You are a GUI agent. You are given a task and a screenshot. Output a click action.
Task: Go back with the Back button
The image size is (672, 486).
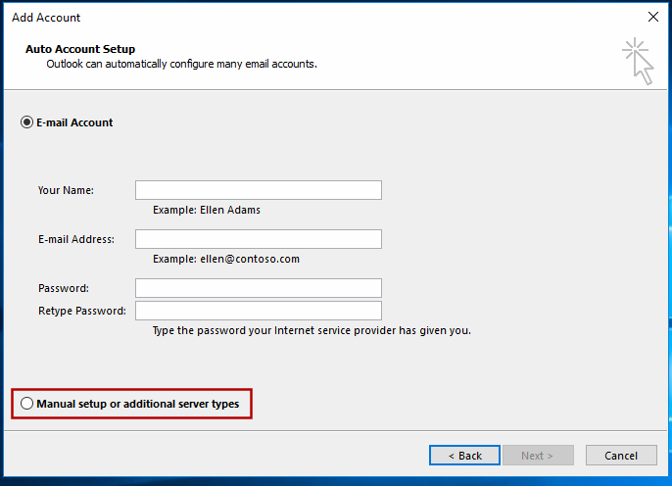point(464,456)
